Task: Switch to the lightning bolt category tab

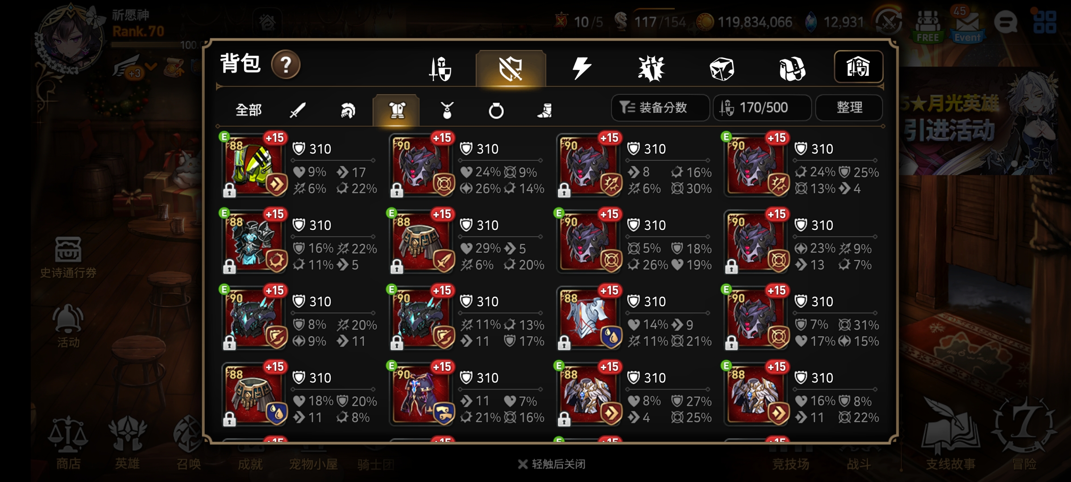Action: [x=581, y=69]
